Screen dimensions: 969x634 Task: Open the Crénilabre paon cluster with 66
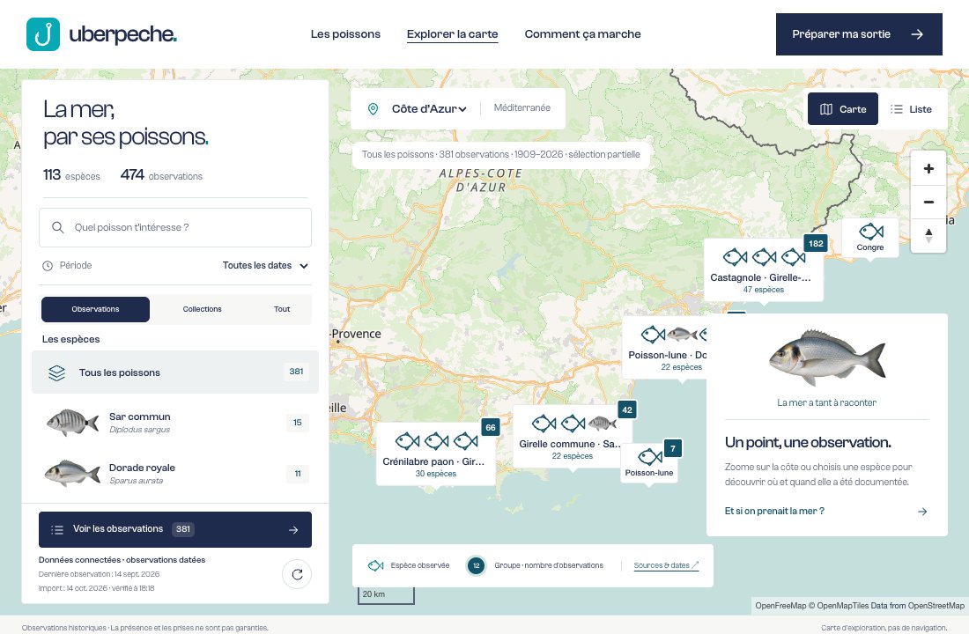[436, 453]
